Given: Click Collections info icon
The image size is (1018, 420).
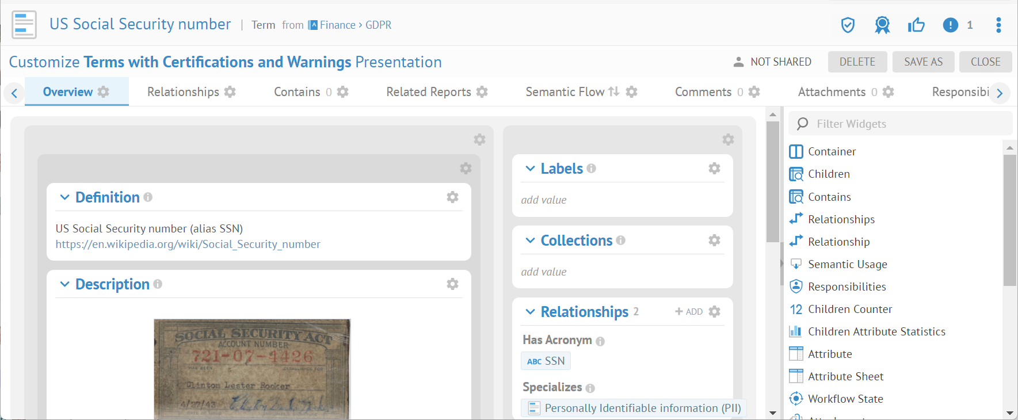Looking at the screenshot, I should [620, 240].
